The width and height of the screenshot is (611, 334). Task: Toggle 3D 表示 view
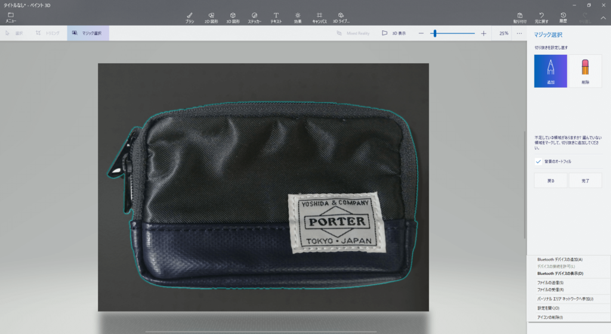click(x=394, y=33)
